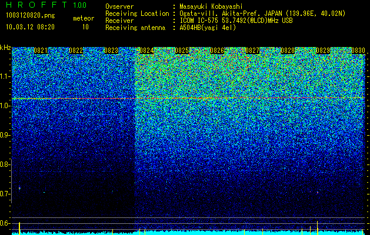Click the tall yellow spike under 0829
The height and width of the screenshot is (235, 370).
point(318,227)
